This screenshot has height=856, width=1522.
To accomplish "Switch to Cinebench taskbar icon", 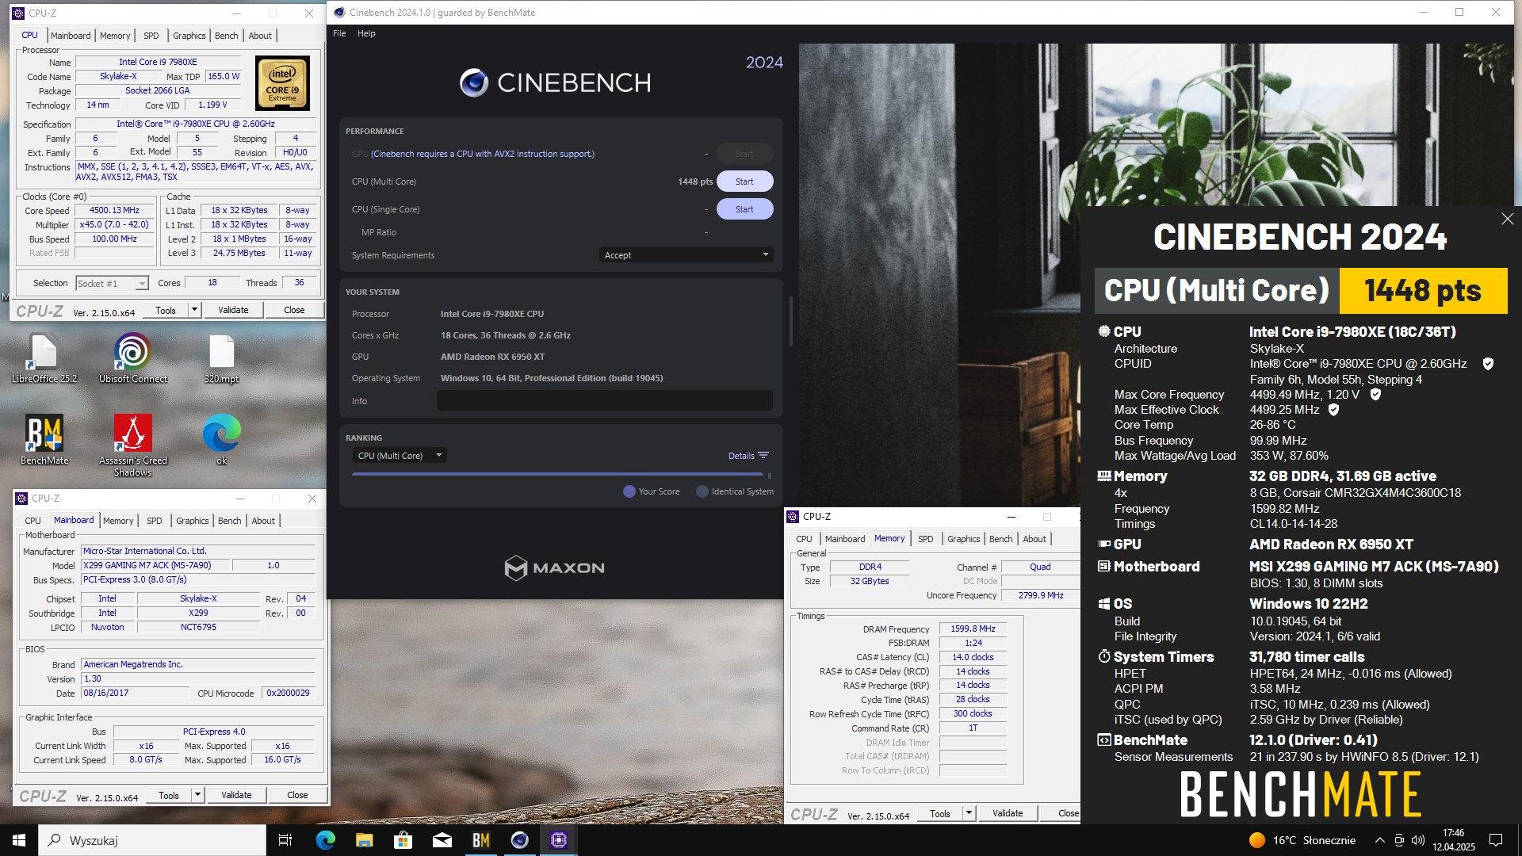I will pyautogui.click(x=520, y=840).
